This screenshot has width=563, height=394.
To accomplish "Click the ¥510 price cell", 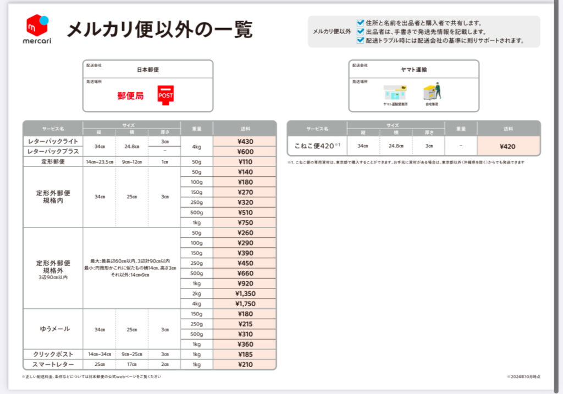I will [245, 213].
